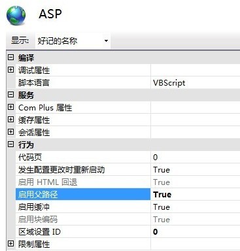The height and width of the screenshot is (251, 240).
Task: Click True value for 发生配置更改时重新启动
Action: click(162, 170)
